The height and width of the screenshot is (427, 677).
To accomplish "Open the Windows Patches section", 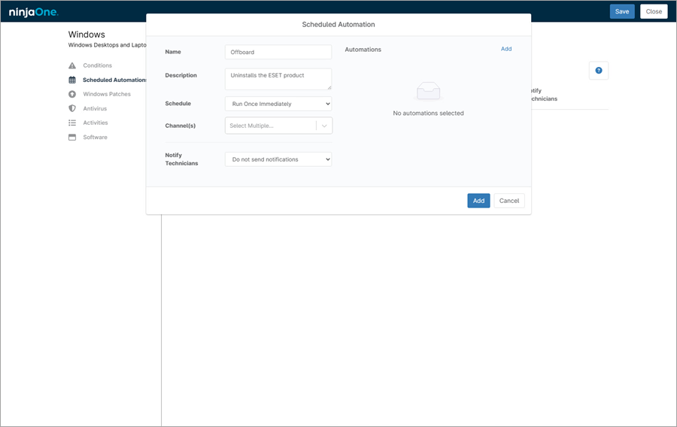I will coord(106,94).
